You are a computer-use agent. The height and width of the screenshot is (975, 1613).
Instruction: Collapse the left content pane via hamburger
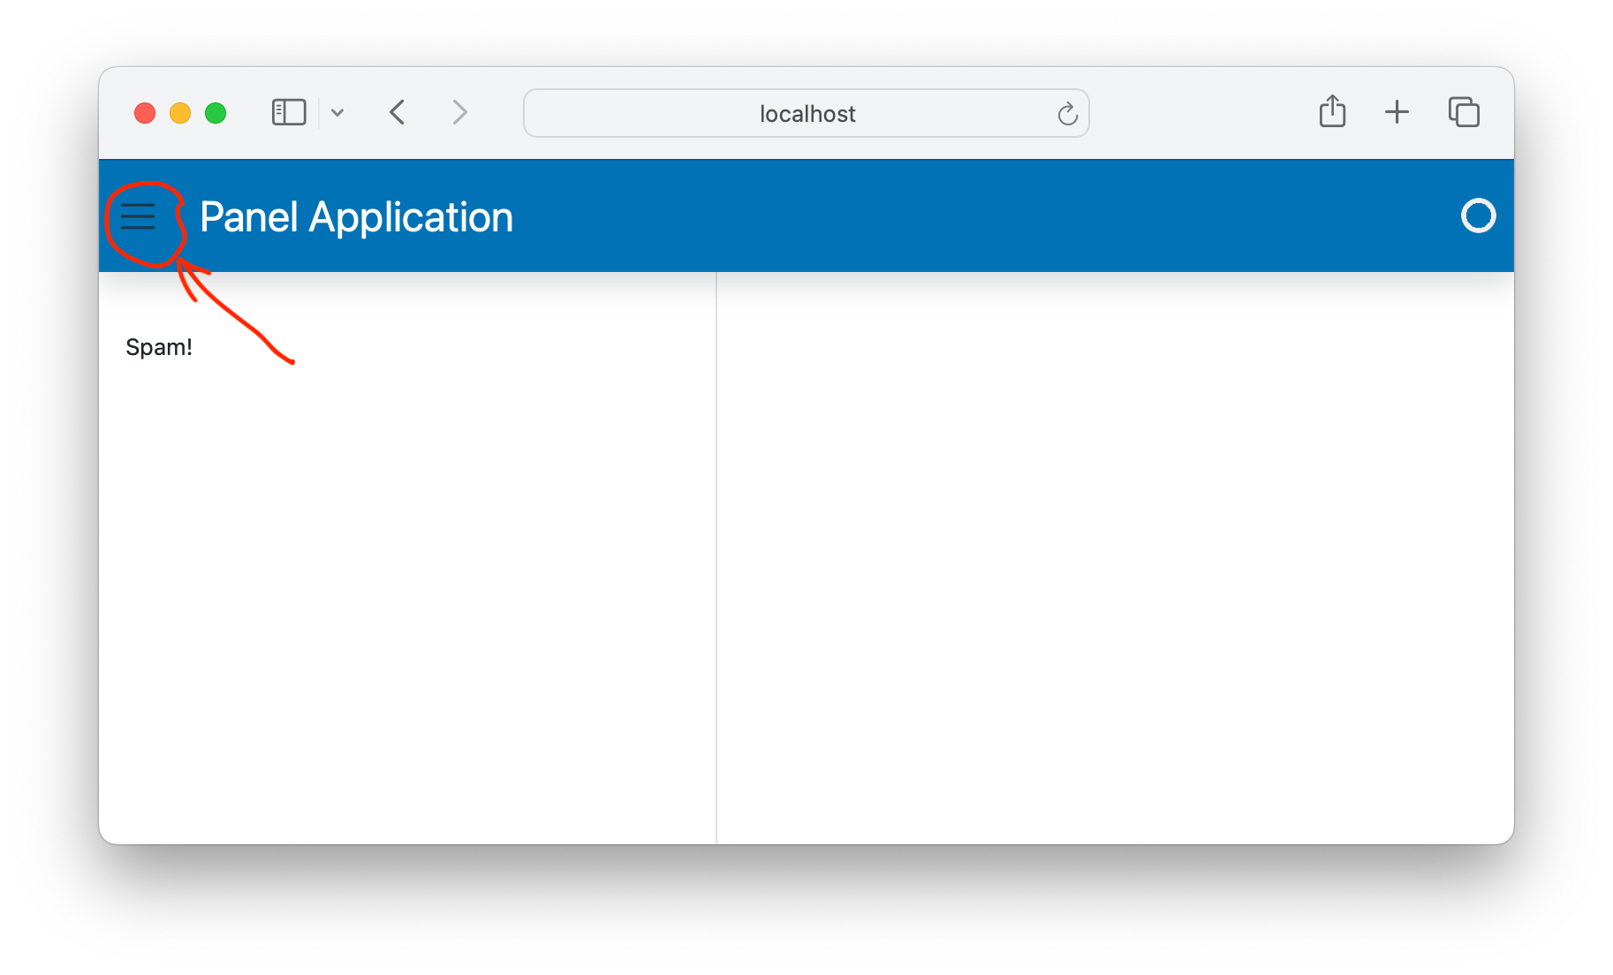click(x=139, y=216)
